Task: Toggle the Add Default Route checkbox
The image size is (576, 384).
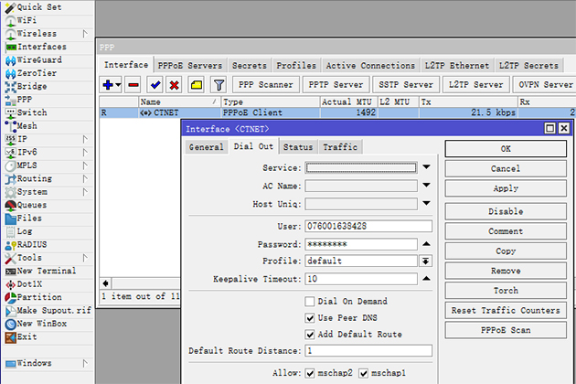Action: pos(310,335)
